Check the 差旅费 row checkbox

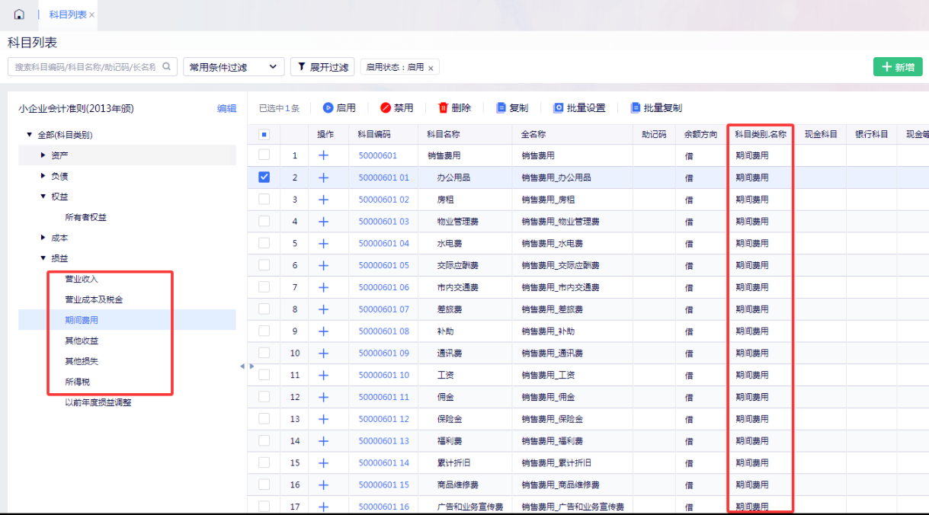point(264,309)
